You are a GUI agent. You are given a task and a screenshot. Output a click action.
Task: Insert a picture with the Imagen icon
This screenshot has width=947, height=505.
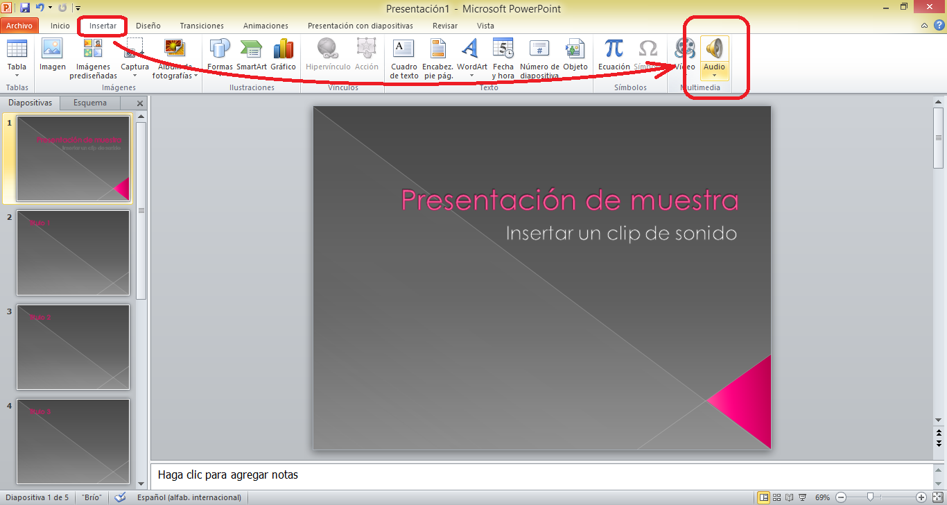coord(52,50)
